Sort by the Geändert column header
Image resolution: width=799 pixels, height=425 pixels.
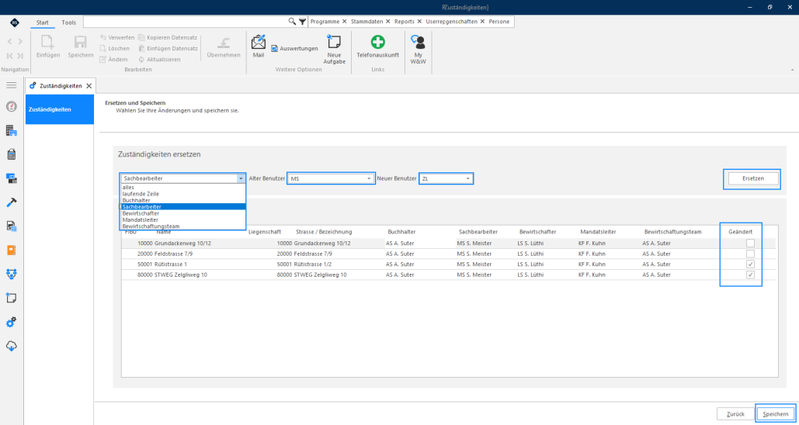pos(741,232)
